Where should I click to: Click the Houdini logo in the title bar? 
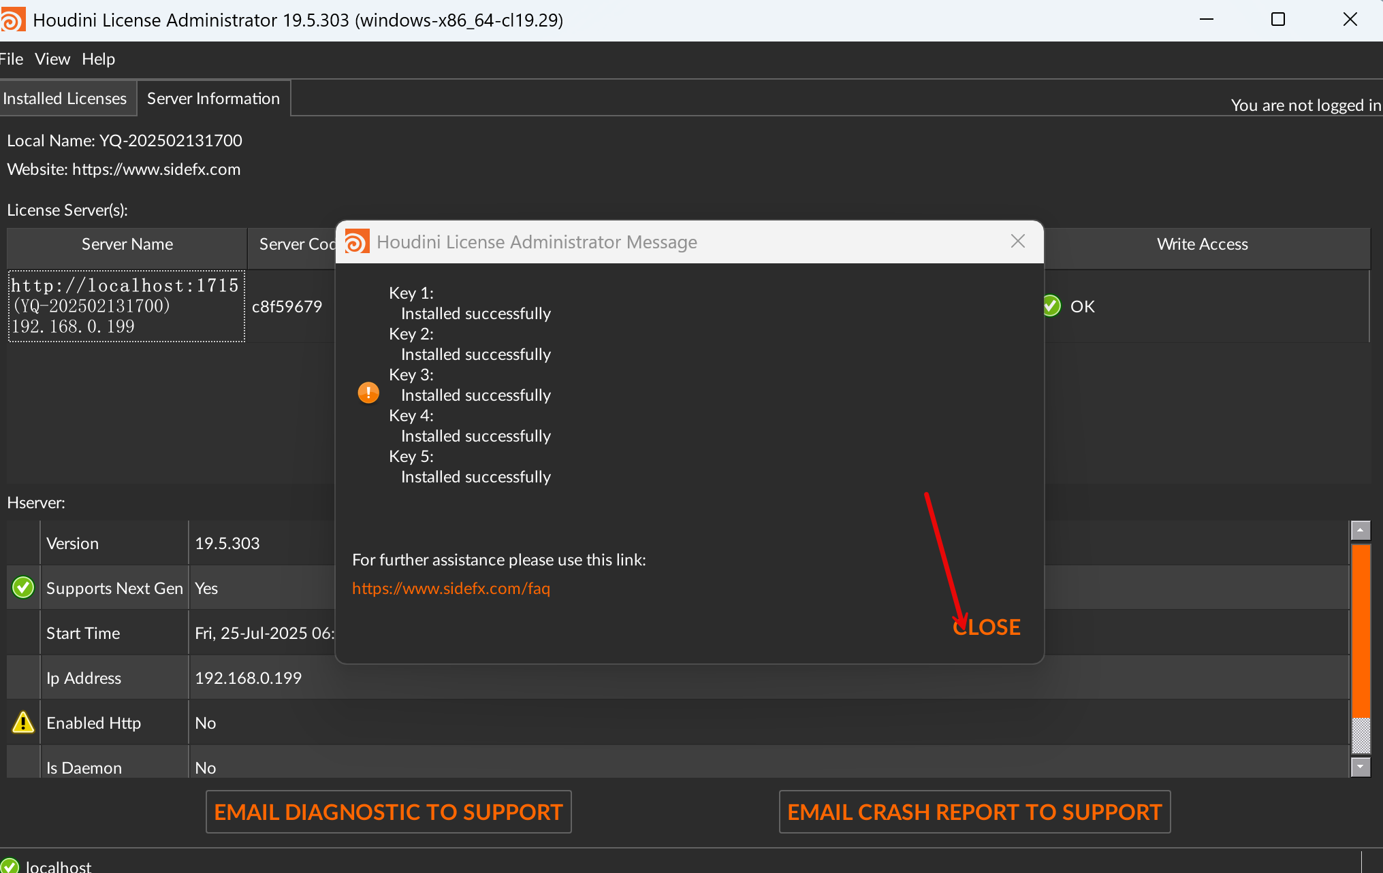tap(12, 20)
